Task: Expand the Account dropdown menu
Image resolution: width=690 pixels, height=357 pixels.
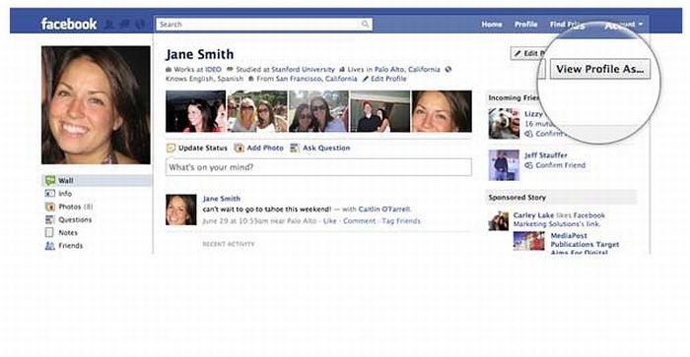Action: (x=624, y=25)
